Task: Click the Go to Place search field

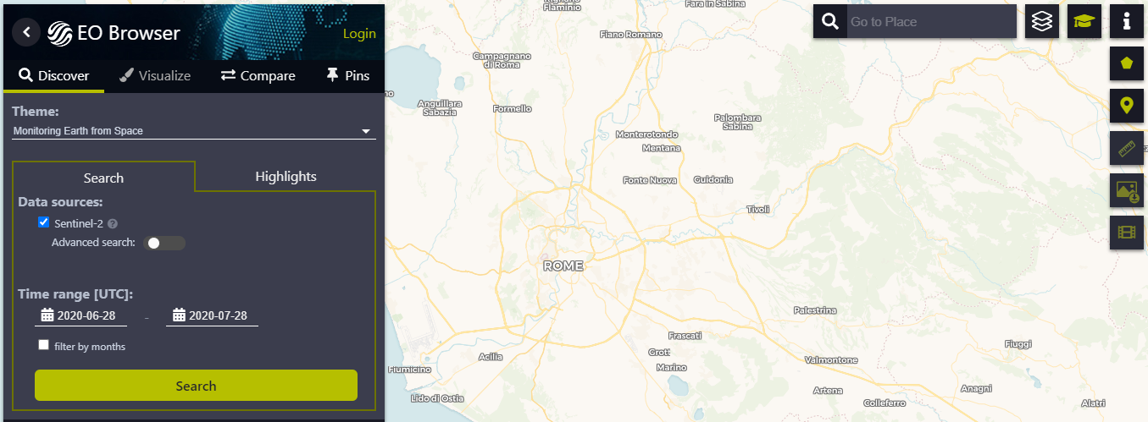Action: click(930, 22)
